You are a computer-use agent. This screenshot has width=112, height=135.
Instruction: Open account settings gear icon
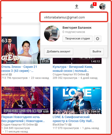click(x=98, y=39)
